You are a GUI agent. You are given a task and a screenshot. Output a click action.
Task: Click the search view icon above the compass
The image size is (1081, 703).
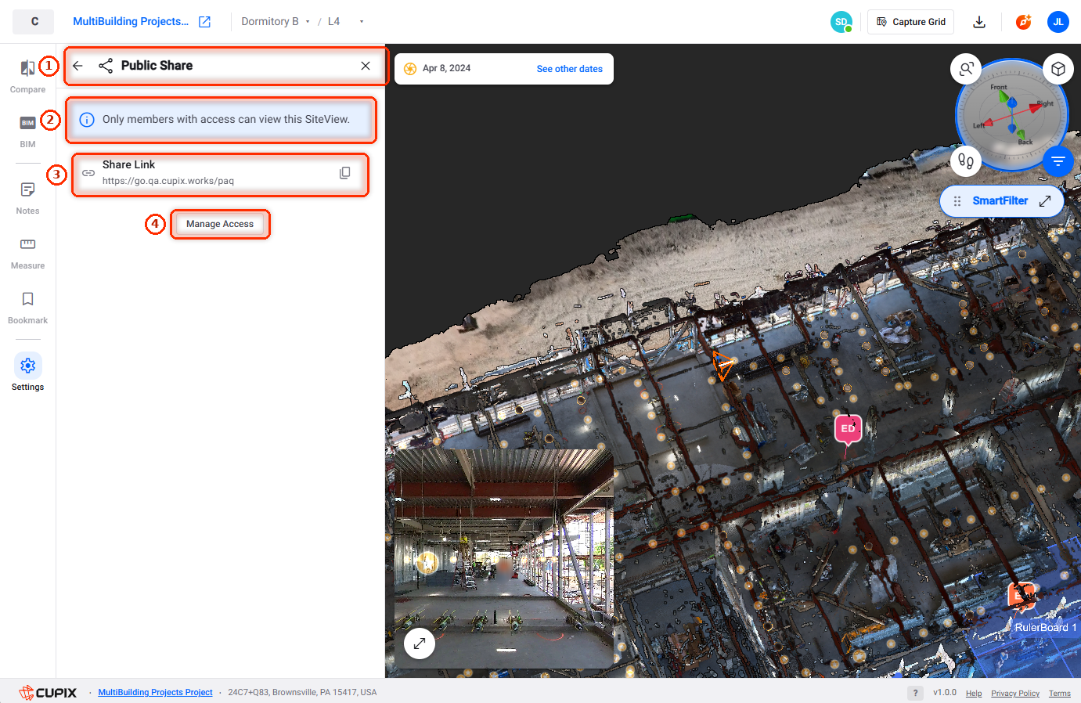(967, 69)
